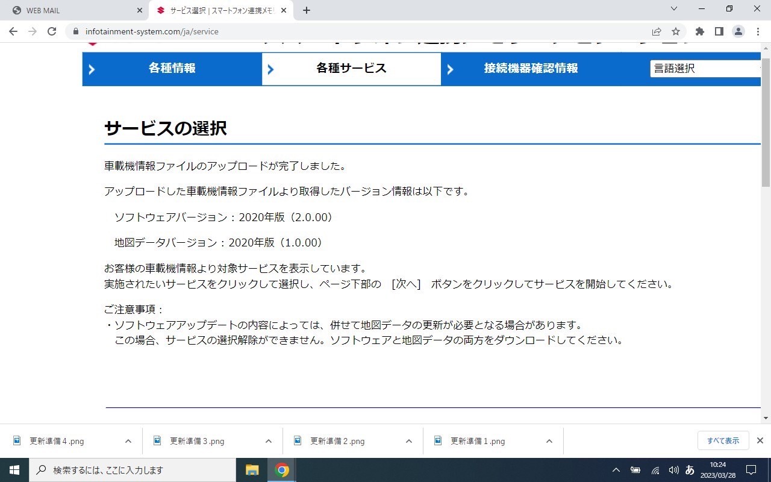
Task: Expand the tab search chevron
Action: tap(674, 9)
